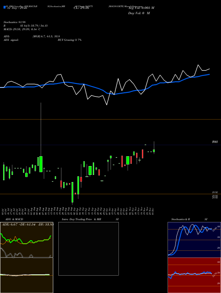Select the 'BUY Growing @ 7%' signal text
The image size is (221, 293).
[69, 40]
